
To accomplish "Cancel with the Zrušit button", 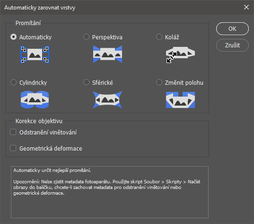I will pyautogui.click(x=232, y=45).
